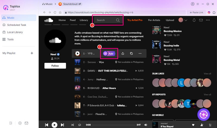Go forward in the browser navigation
The height and width of the screenshot is (128, 217).
point(50,12)
